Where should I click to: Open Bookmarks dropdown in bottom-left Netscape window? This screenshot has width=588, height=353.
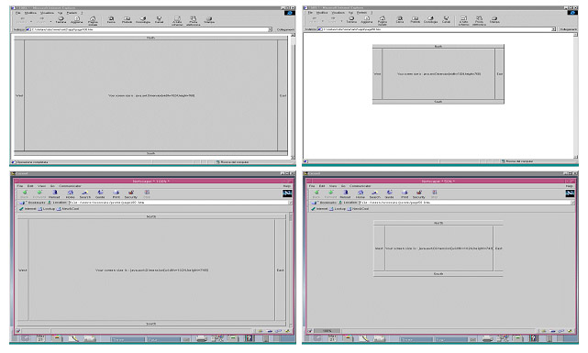(33, 203)
